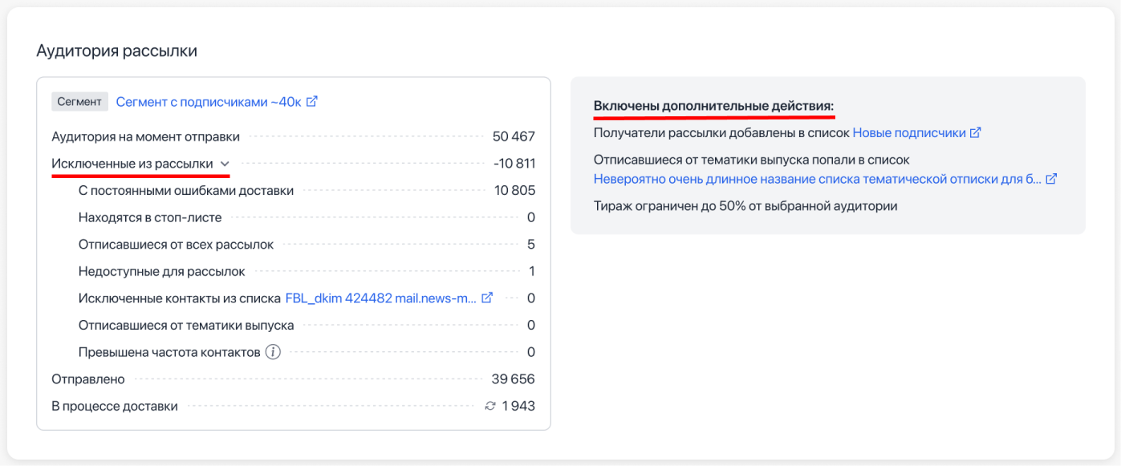Open "Невероятно очень длинное название списка" link

click(x=817, y=180)
